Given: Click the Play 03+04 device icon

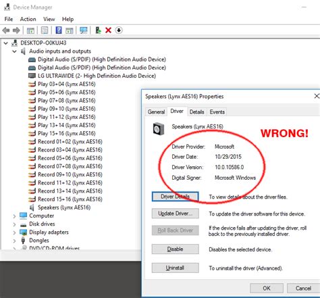Looking at the screenshot, I should click(32, 84).
